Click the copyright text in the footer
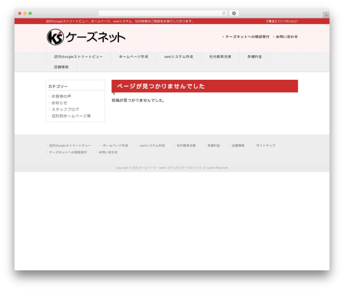Screen dimensions: 344x291 pos(172,168)
